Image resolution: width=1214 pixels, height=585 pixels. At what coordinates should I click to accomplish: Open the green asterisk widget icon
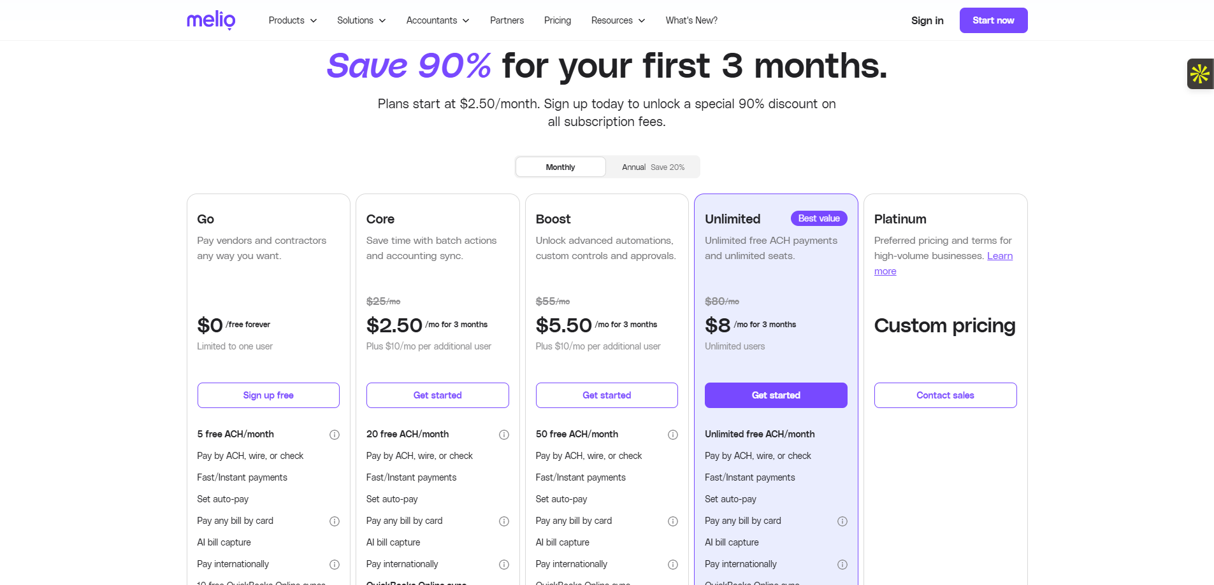tap(1199, 74)
